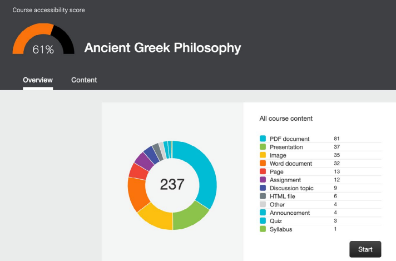Click the Discussion topic legend swatch
The height and width of the screenshot is (261, 396).
pos(263,188)
